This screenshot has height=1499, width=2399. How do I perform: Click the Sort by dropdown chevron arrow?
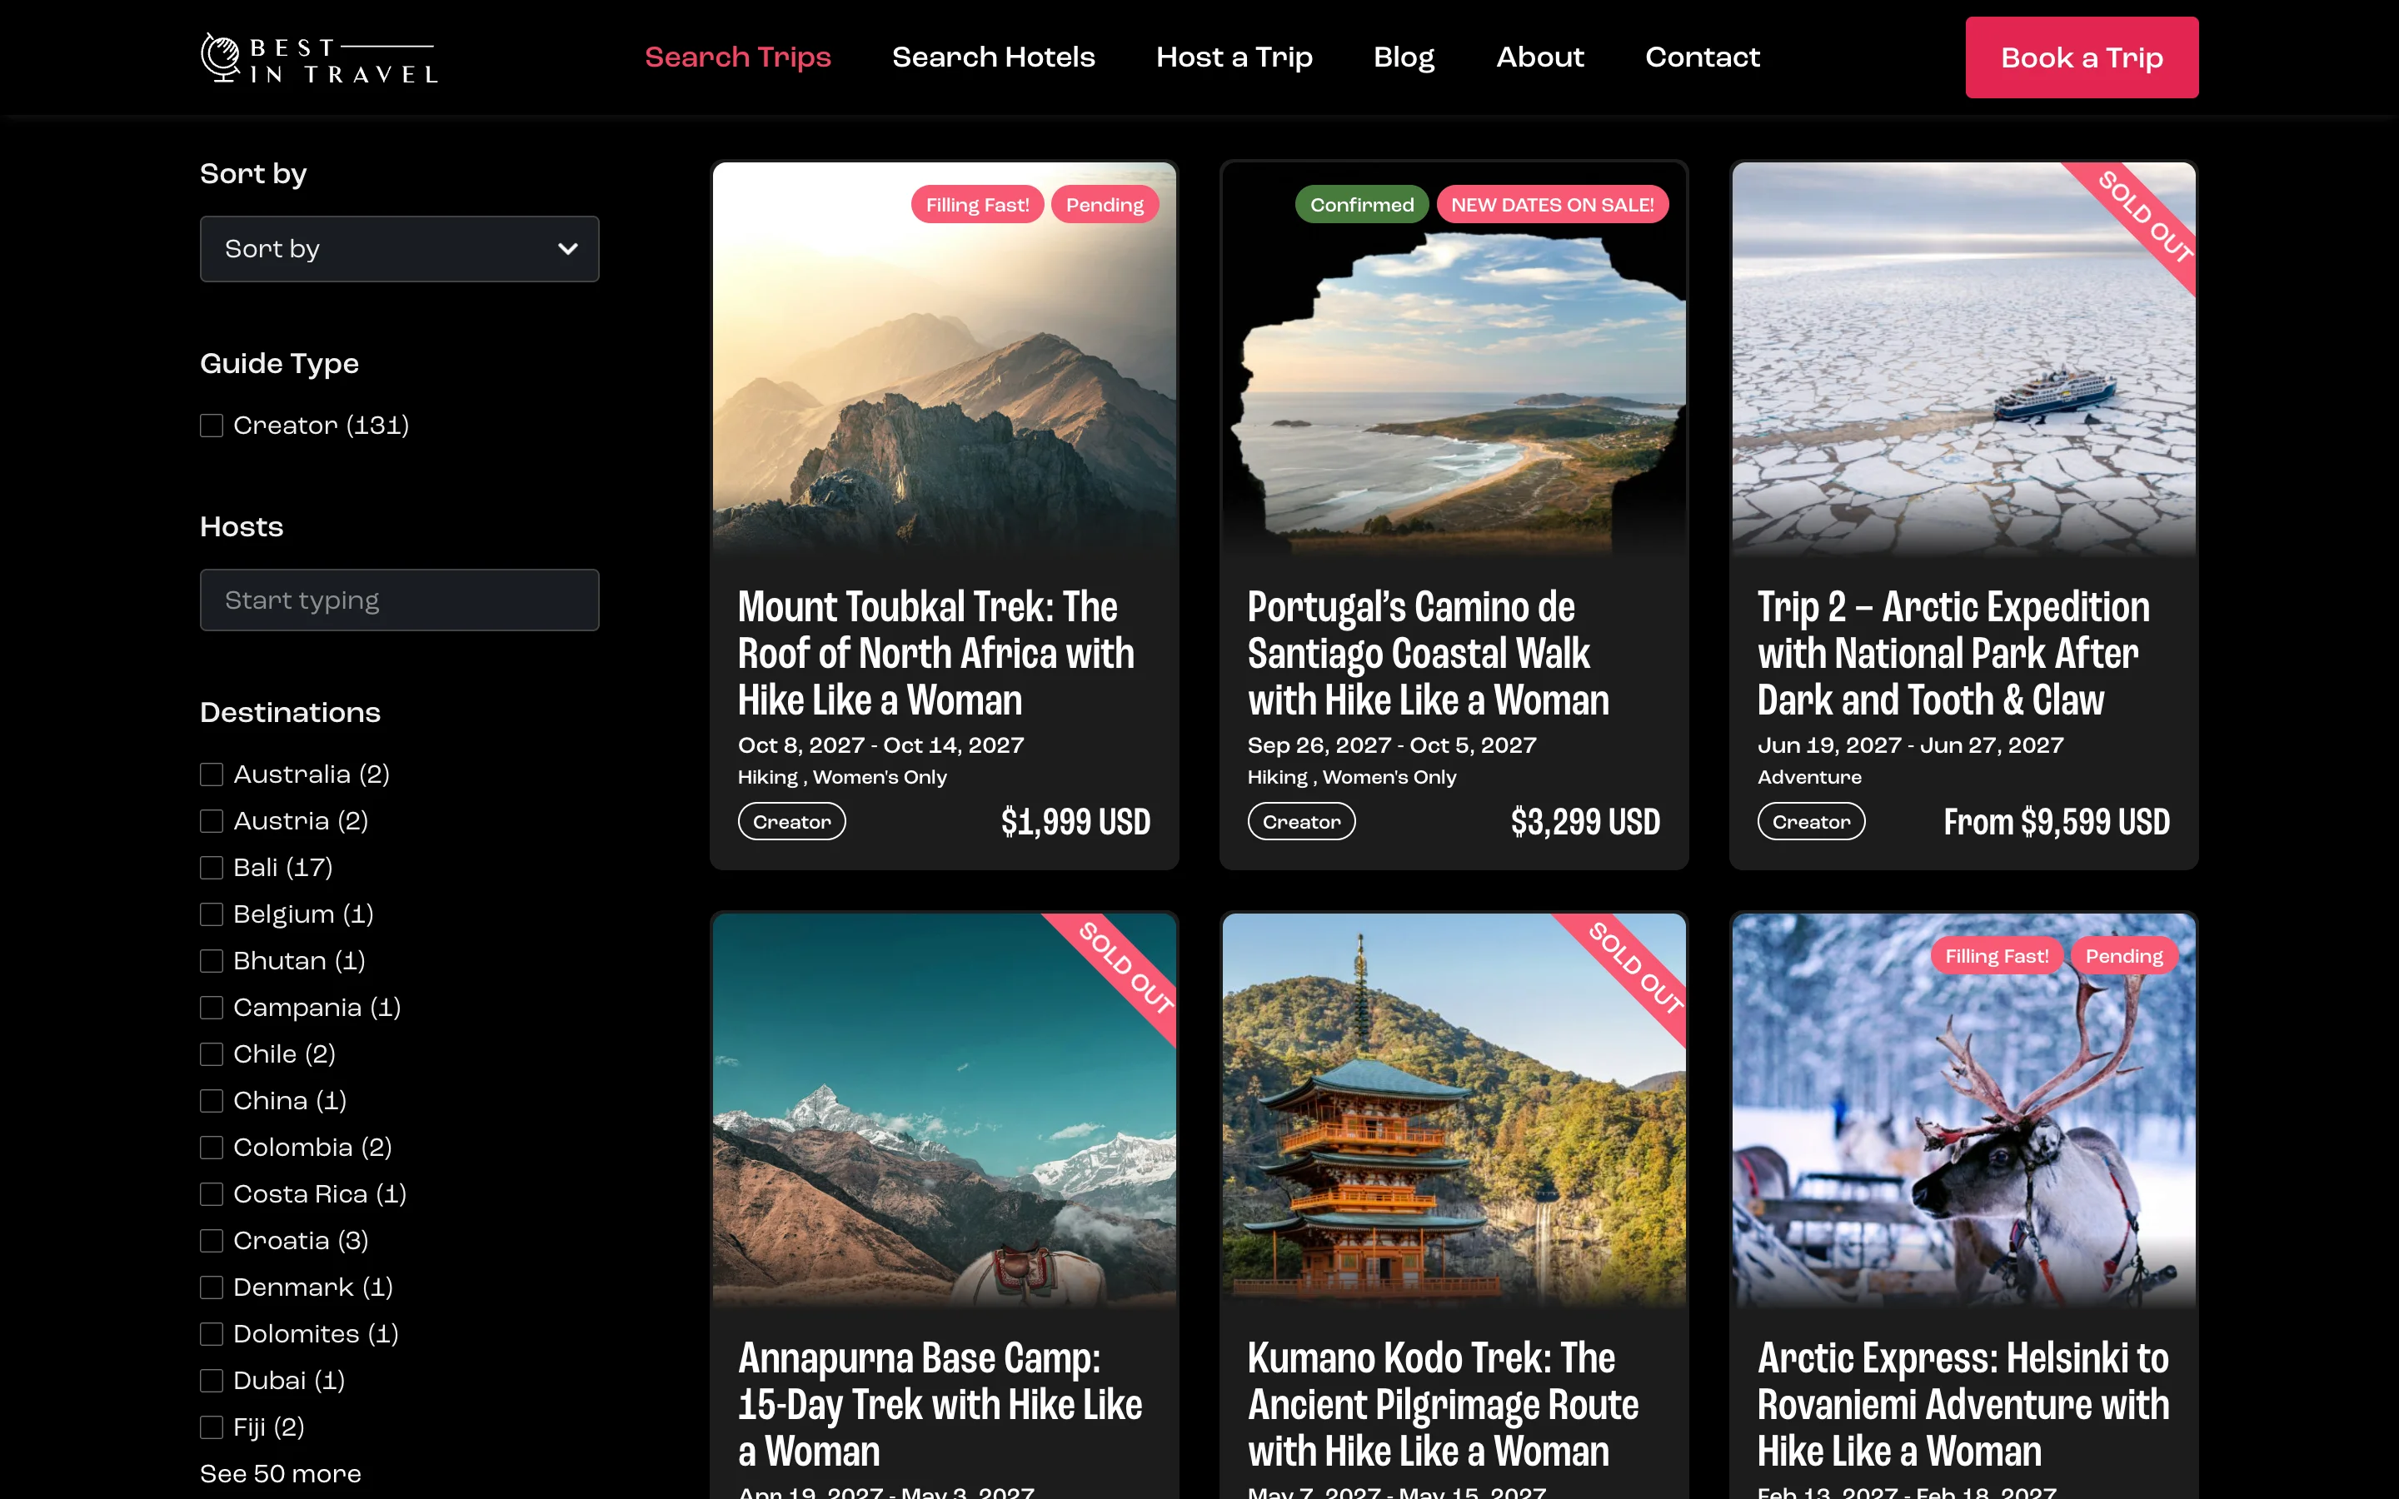click(567, 249)
